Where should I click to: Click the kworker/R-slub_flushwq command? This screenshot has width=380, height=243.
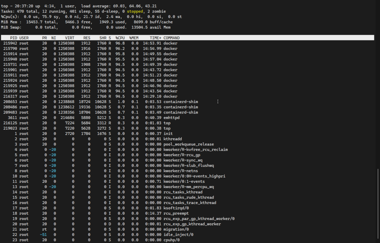coord(189,165)
